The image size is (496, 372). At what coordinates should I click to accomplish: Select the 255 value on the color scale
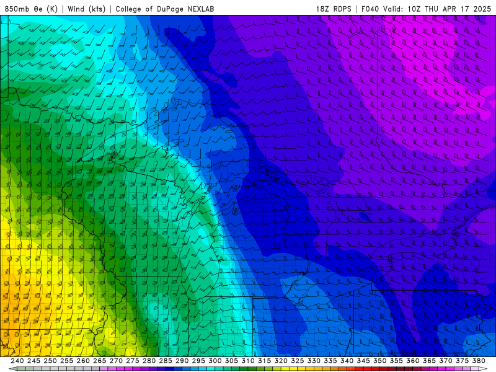pyautogui.click(x=66, y=361)
